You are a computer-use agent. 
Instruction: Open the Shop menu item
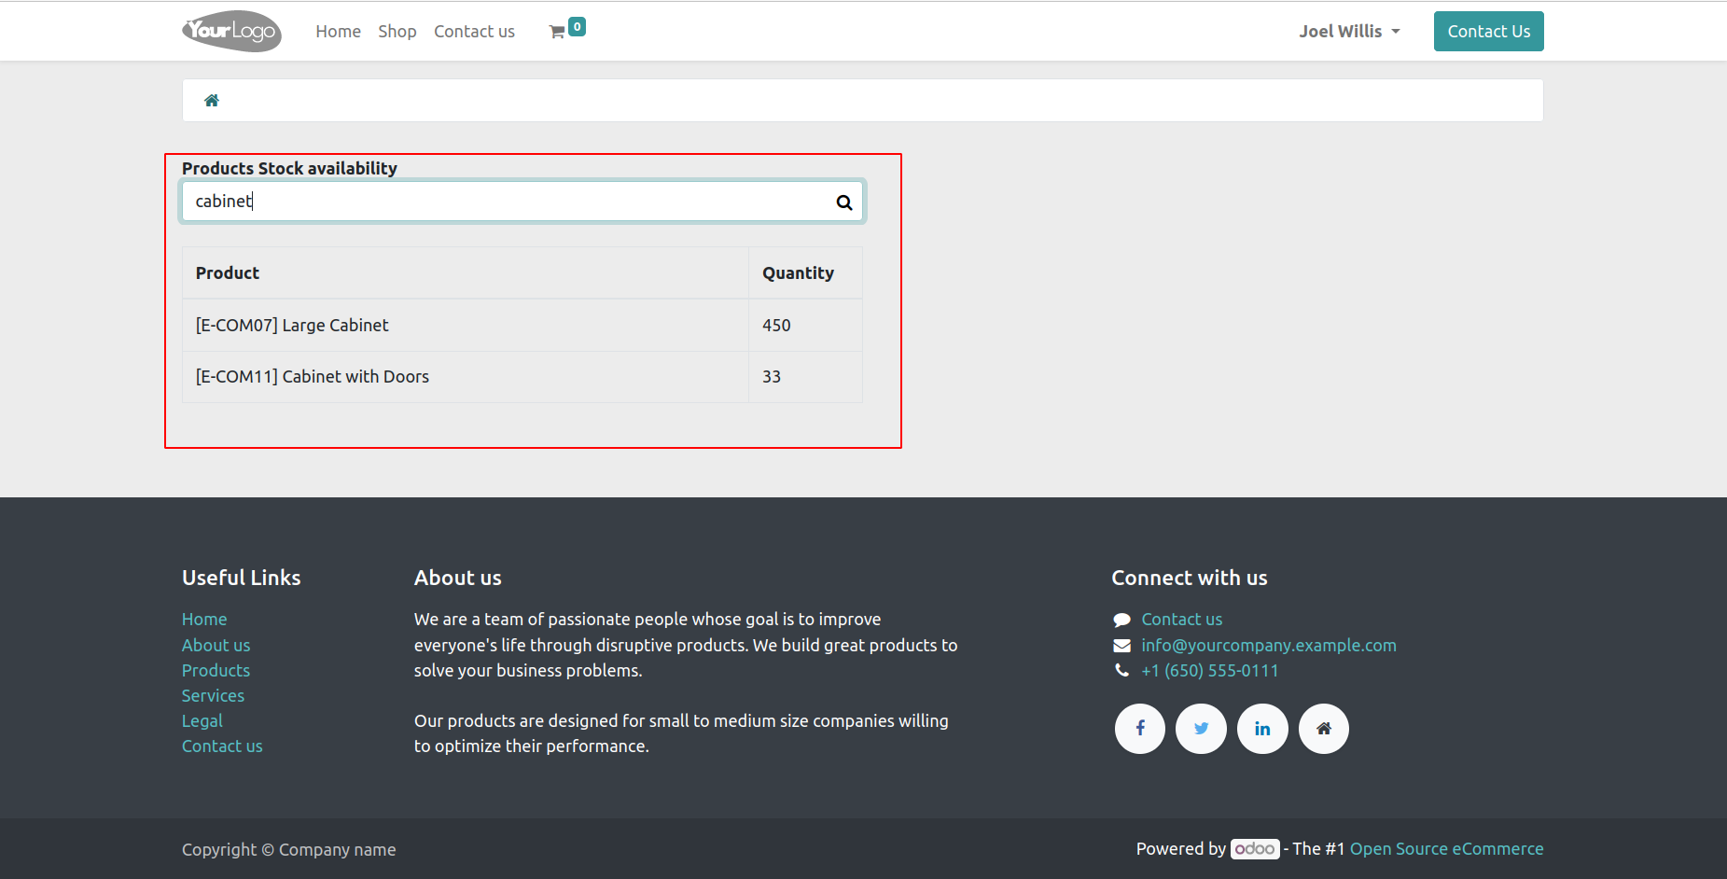[x=397, y=32]
